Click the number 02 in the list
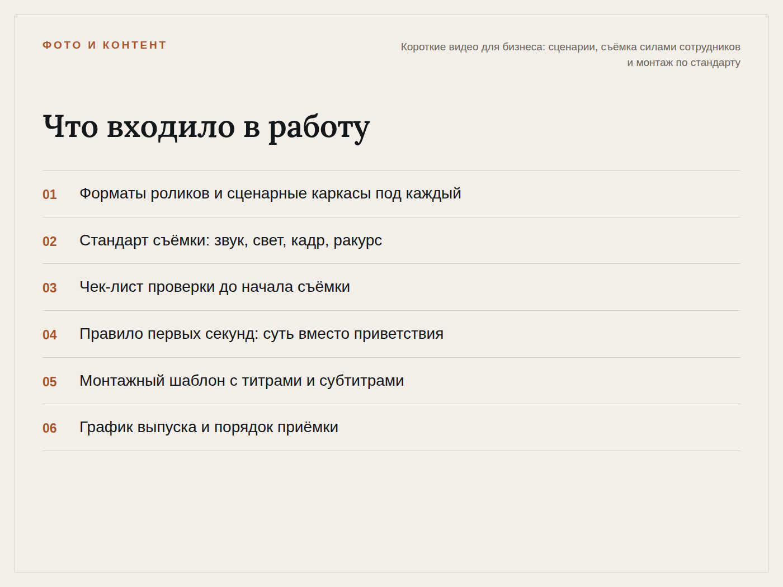The width and height of the screenshot is (783, 587). [x=50, y=242]
